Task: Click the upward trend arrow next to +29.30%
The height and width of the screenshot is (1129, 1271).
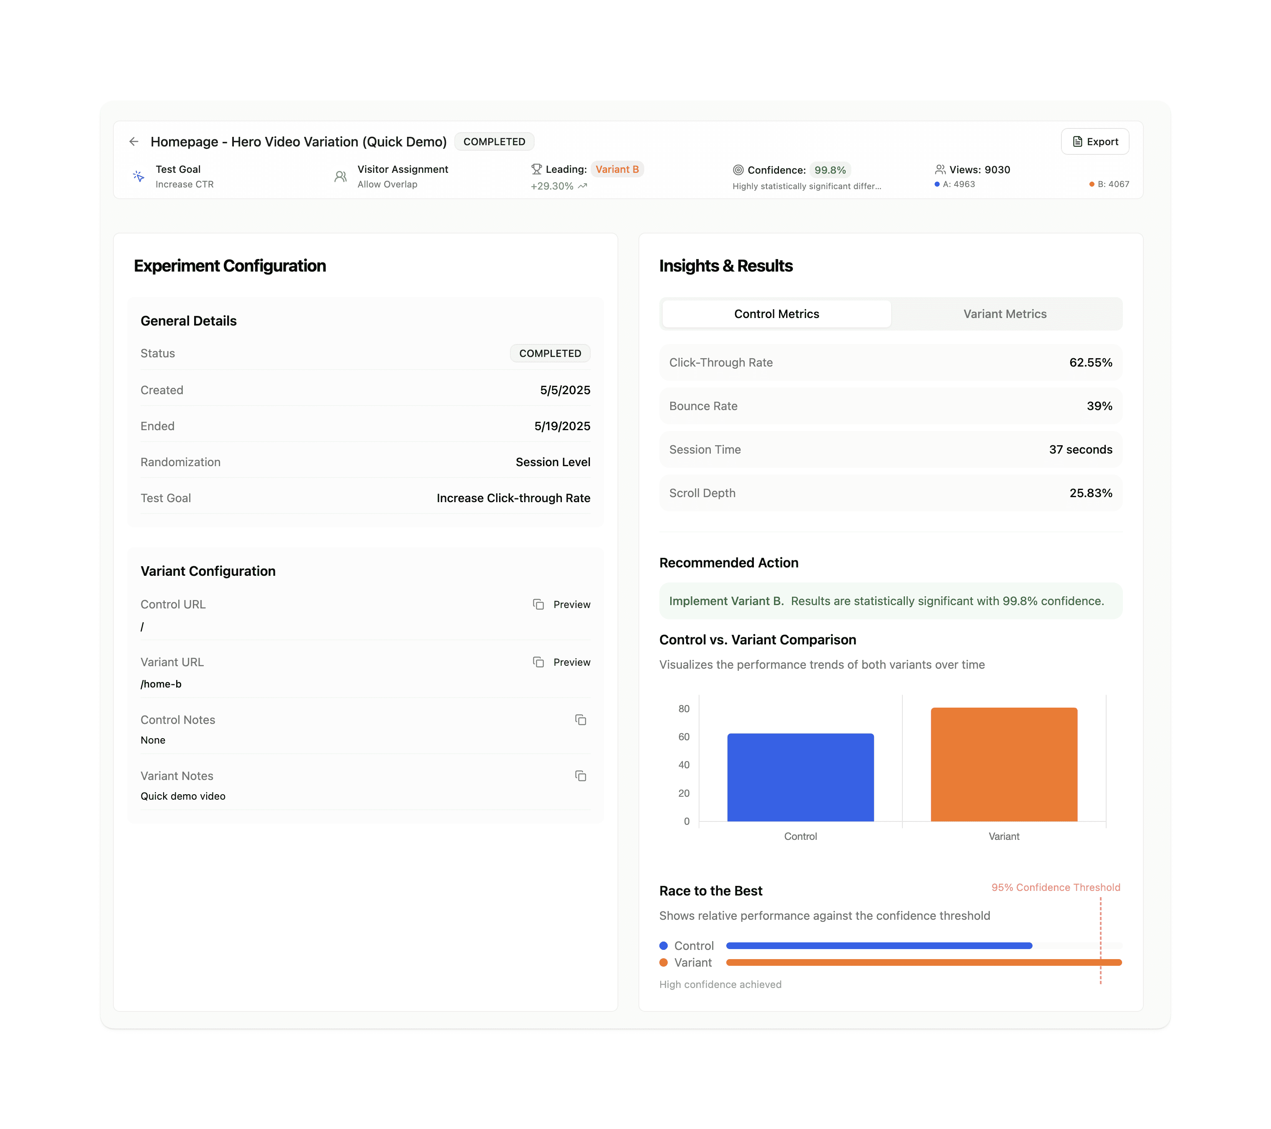Action: coord(583,186)
